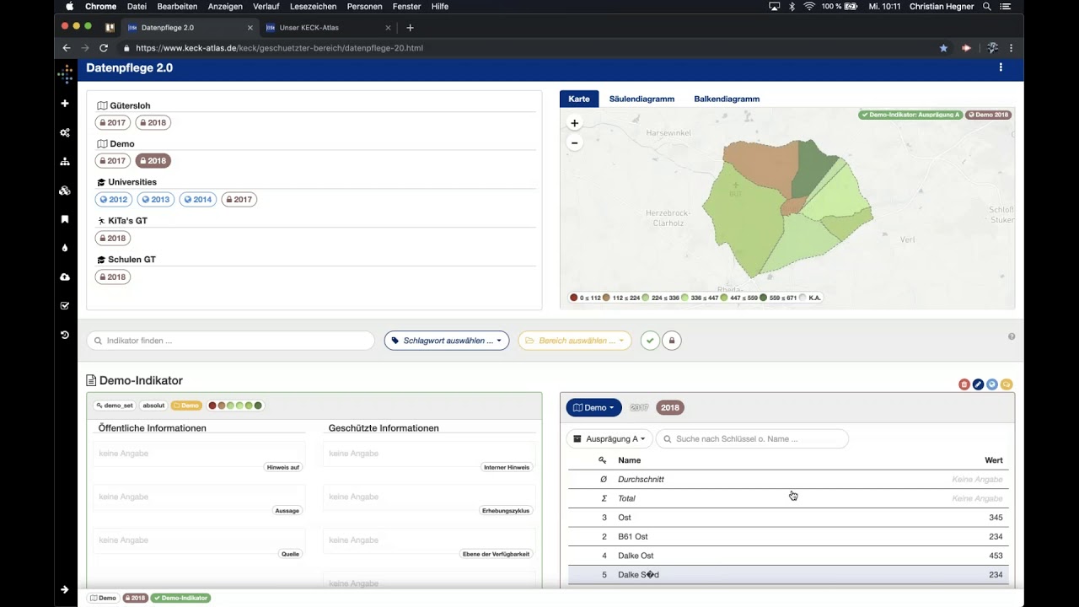Viewport: 1079px width, 607px height.
Task: Click the dark blue pencil edit icon
Action: coord(978,384)
